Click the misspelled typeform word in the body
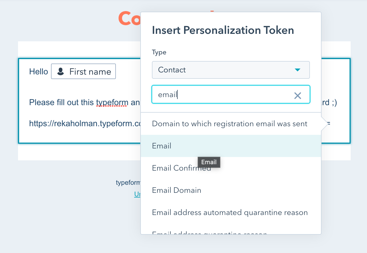367x253 pixels. tap(112, 103)
